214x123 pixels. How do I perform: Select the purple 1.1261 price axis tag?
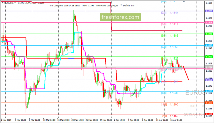point(209,80)
